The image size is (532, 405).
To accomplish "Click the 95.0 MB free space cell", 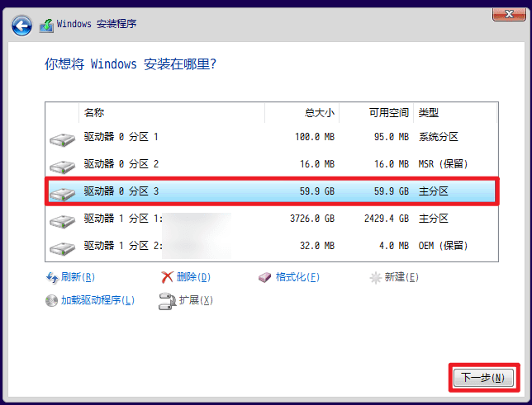I will point(392,137).
